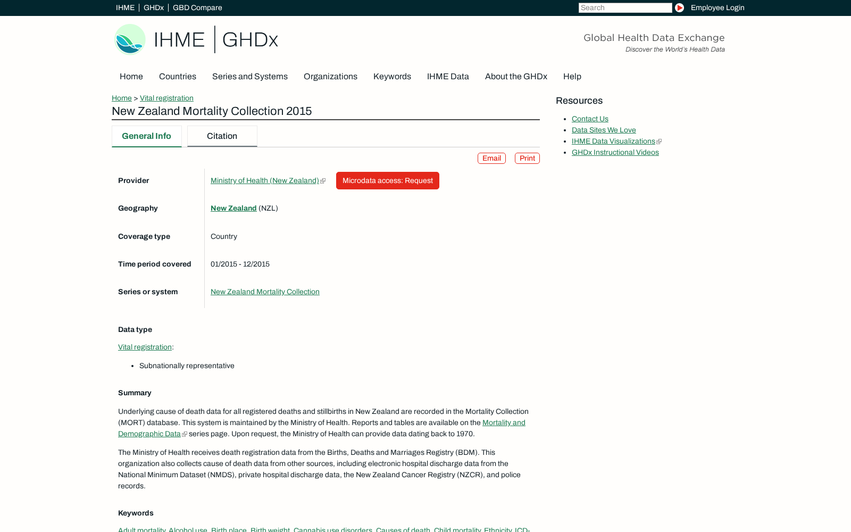Click the red search go button
The width and height of the screenshot is (851, 532).
(679, 7)
